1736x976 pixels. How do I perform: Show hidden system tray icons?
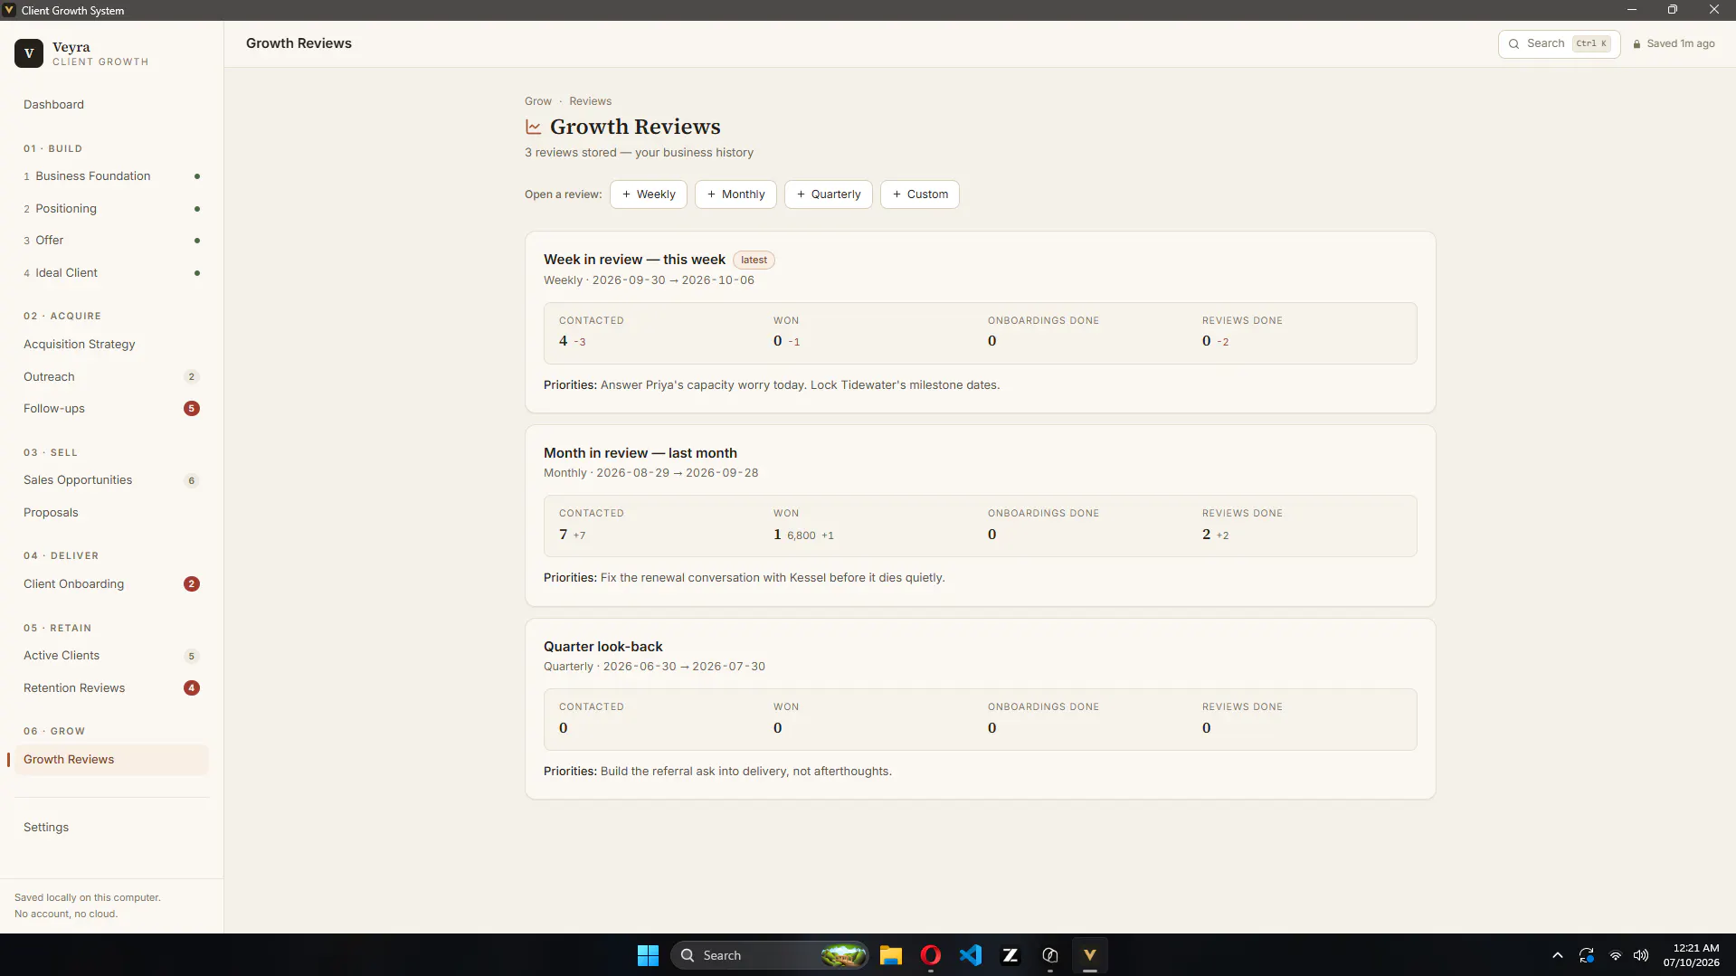pos(1558,955)
